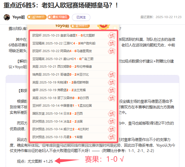Toggle the 已关注 follow button
The height and width of the screenshot is (167, 185).
tap(81, 17)
